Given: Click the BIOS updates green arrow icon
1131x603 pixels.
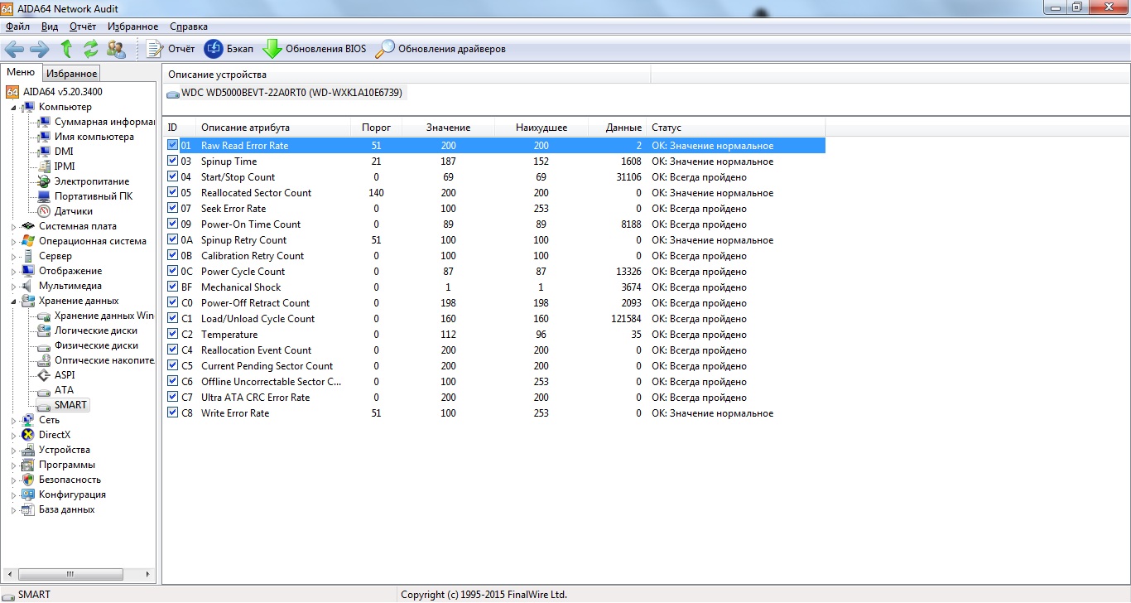Looking at the screenshot, I should [272, 49].
